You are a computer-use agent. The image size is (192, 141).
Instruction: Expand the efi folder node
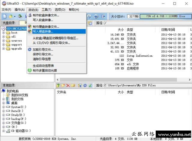pos(3,36)
